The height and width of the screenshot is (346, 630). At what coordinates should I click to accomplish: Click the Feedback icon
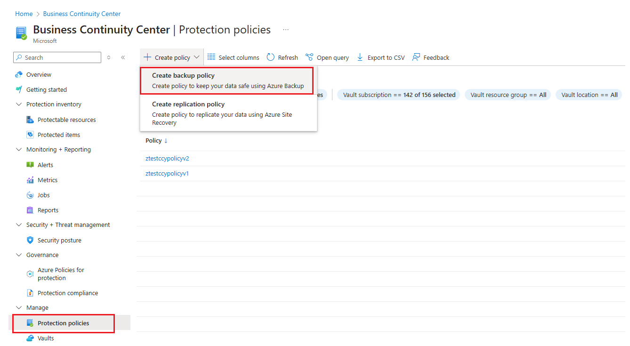pyautogui.click(x=416, y=57)
